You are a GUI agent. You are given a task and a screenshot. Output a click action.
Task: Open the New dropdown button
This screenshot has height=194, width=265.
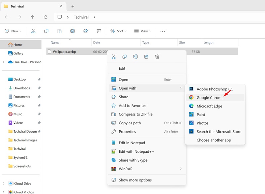click(13, 31)
